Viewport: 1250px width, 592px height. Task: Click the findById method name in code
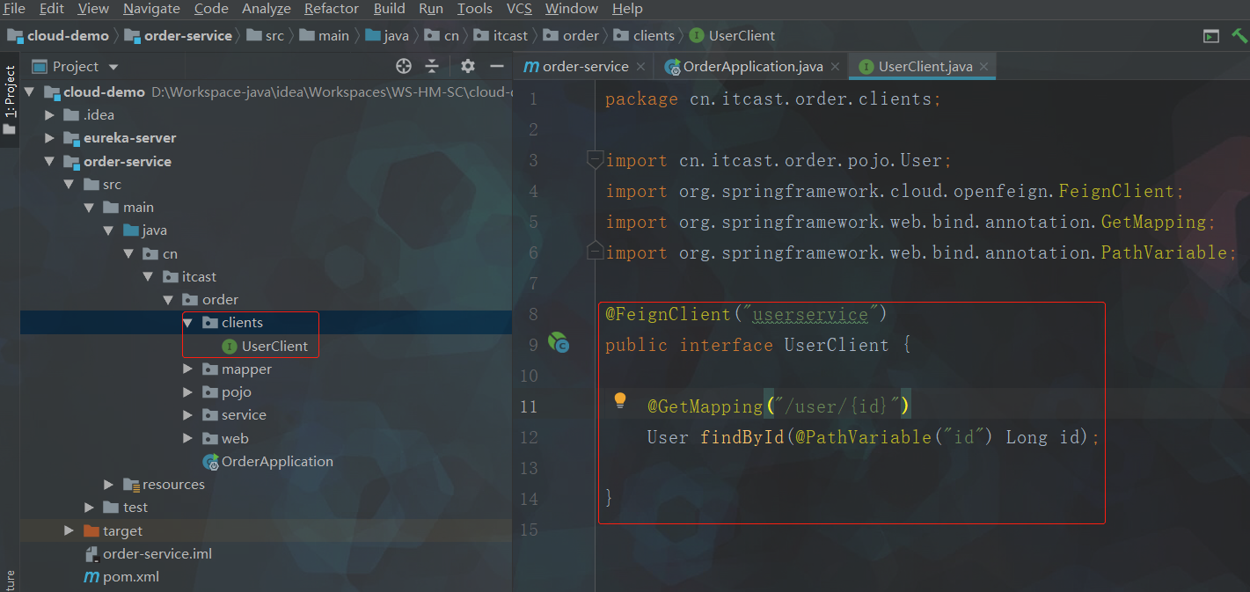pyautogui.click(x=742, y=437)
